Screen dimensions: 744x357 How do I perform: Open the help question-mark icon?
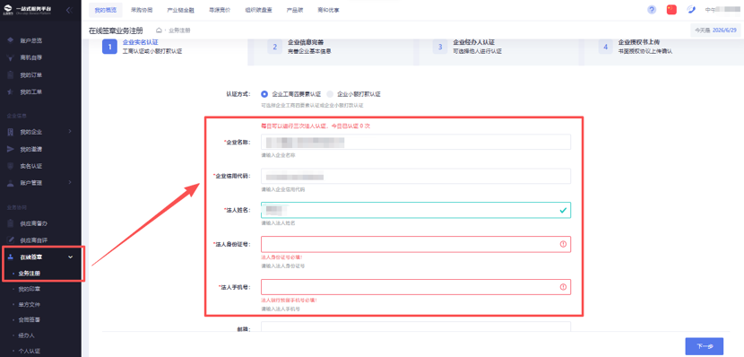coord(652,10)
